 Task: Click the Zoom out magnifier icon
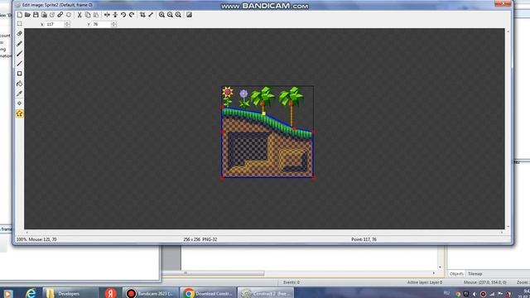(x=170, y=15)
